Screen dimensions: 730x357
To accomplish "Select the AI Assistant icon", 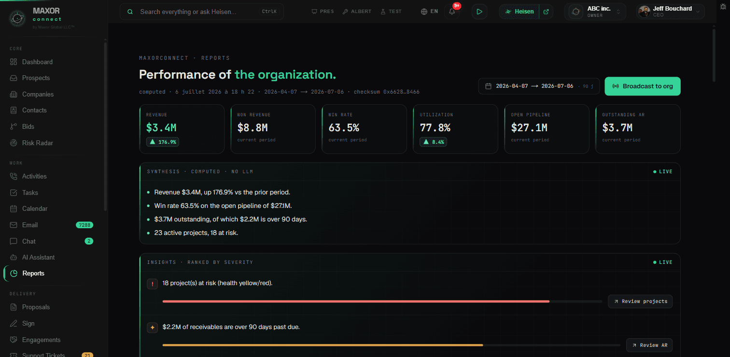I will (14, 257).
